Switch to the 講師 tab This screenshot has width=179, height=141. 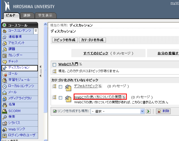27,15
